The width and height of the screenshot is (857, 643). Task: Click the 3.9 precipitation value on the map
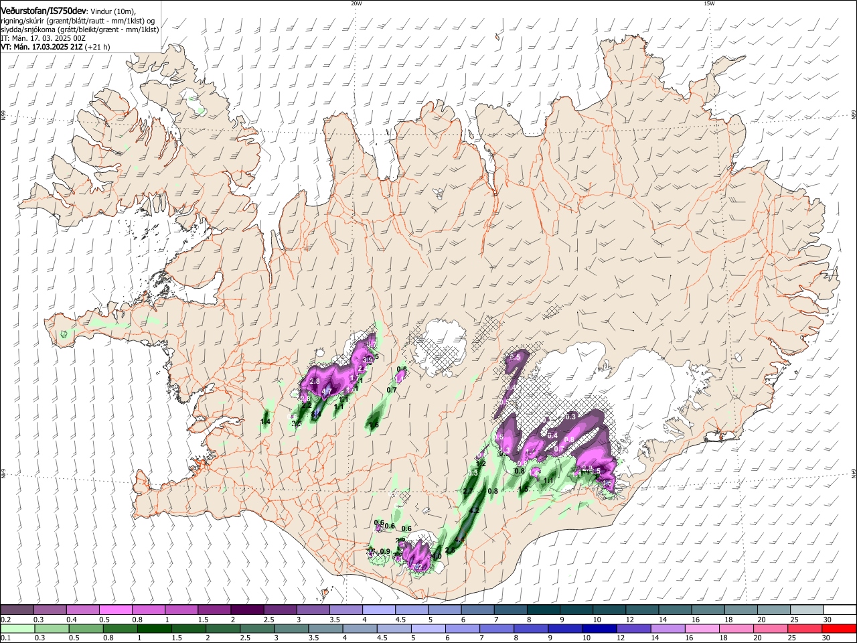tap(368, 360)
